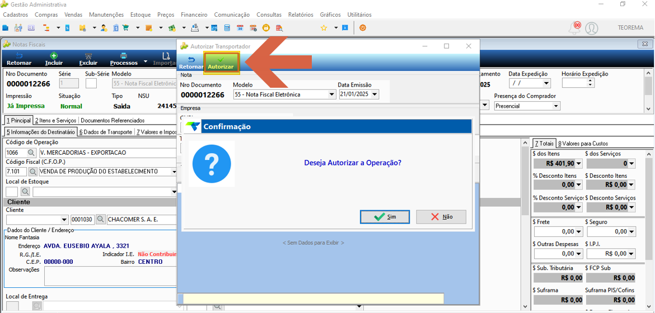655x313 pixels.
Task: Expand the Presença do Comprador dropdown
Action: [x=555, y=106]
